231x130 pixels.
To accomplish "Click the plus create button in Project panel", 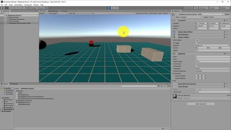I will tap(1, 86).
